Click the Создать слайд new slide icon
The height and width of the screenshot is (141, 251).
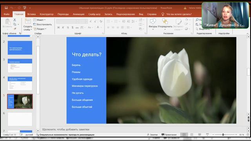coord(28,21)
